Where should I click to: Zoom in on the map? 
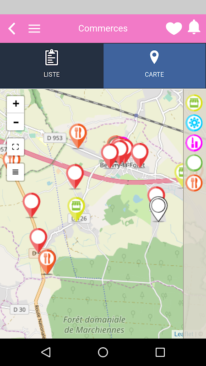pos(16,104)
